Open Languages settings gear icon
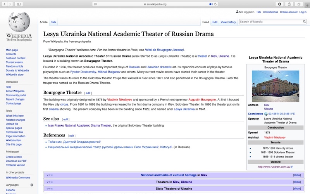This screenshot has height=194, width=310. point(32,185)
